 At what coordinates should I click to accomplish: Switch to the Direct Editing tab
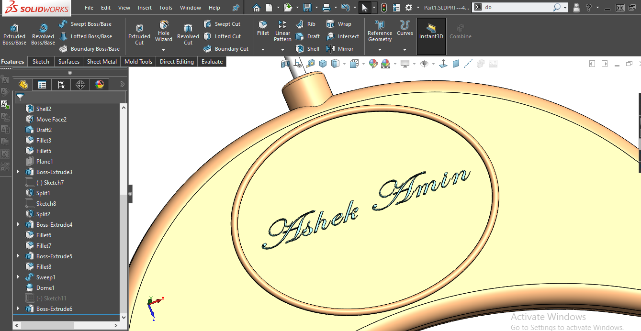(177, 62)
